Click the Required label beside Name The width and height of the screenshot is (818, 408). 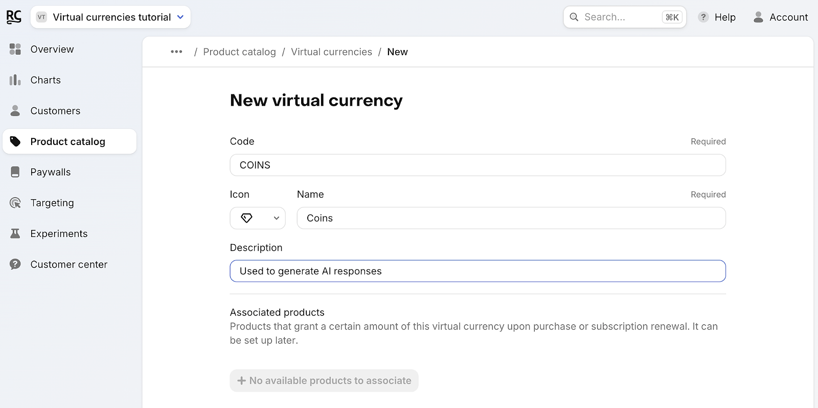point(708,195)
